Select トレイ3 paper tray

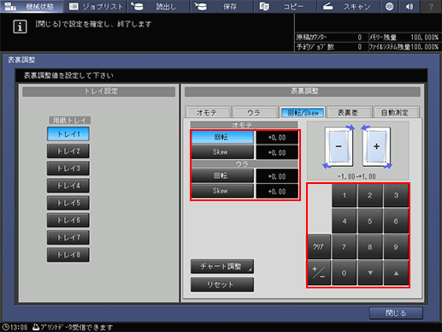68,169
